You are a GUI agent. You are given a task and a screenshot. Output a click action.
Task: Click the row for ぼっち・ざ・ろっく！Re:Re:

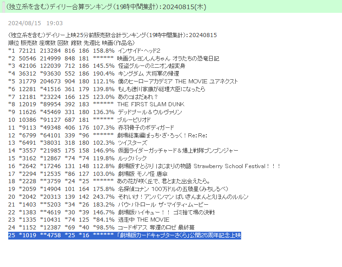tap(108, 136)
